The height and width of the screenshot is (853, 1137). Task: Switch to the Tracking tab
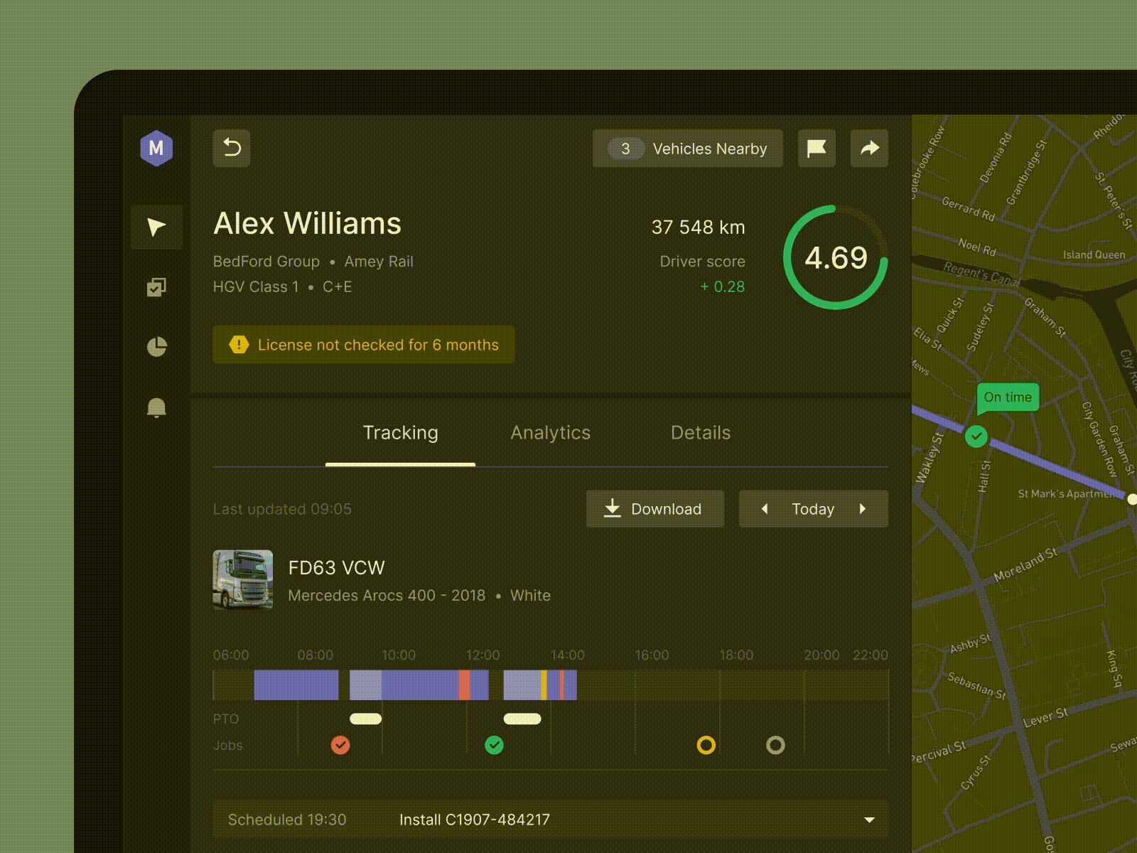tap(400, 433)
